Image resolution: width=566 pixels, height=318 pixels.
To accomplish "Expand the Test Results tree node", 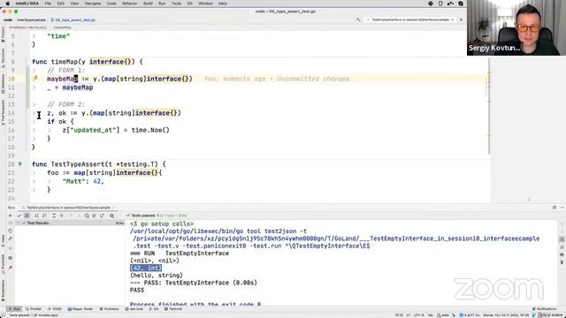I will 18,223.
